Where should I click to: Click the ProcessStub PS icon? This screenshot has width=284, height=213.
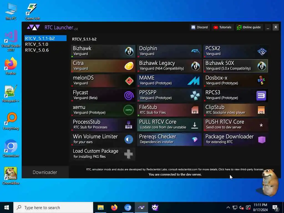(129, 125)
